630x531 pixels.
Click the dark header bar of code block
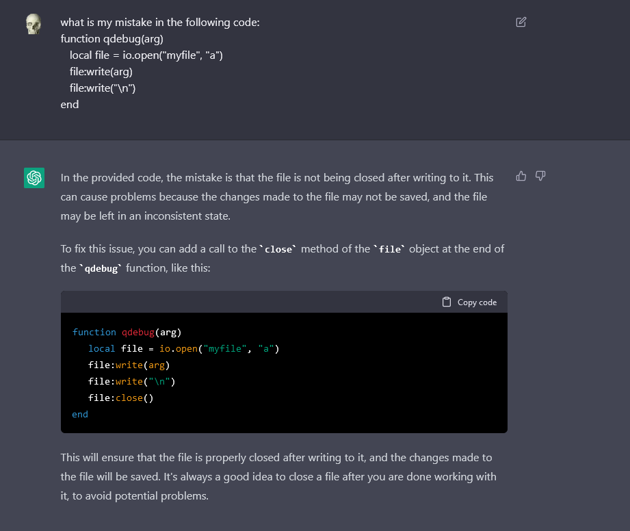tap(284, 302)
